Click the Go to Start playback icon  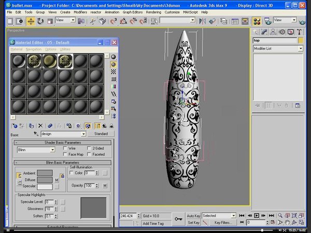click(243, 215)
